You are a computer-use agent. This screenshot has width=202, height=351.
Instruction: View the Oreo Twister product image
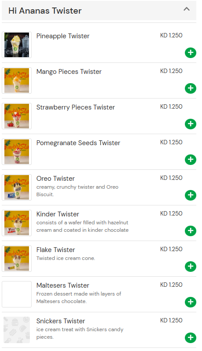pos(17,187)
